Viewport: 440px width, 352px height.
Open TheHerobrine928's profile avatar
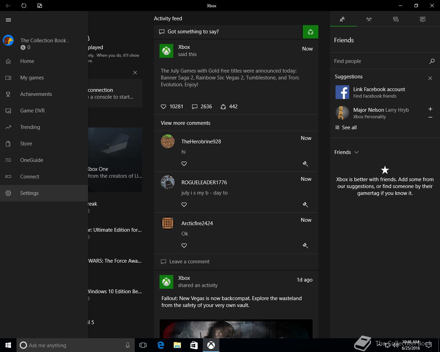pos(168,141)
